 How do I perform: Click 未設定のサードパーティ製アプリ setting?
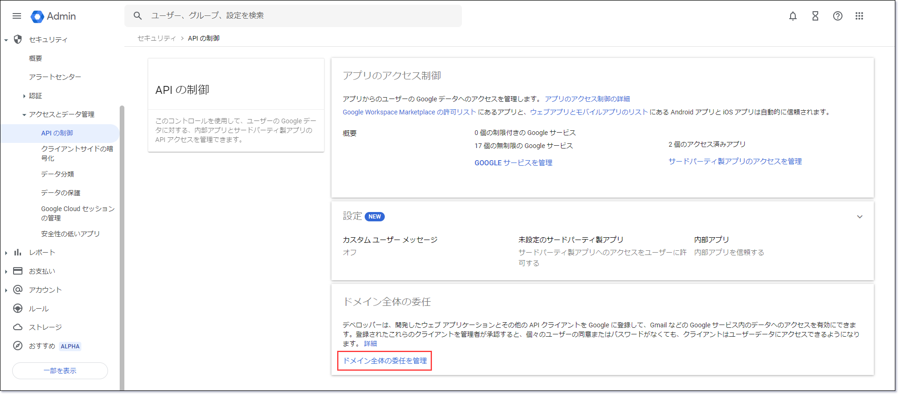click(x=571, y=240)
